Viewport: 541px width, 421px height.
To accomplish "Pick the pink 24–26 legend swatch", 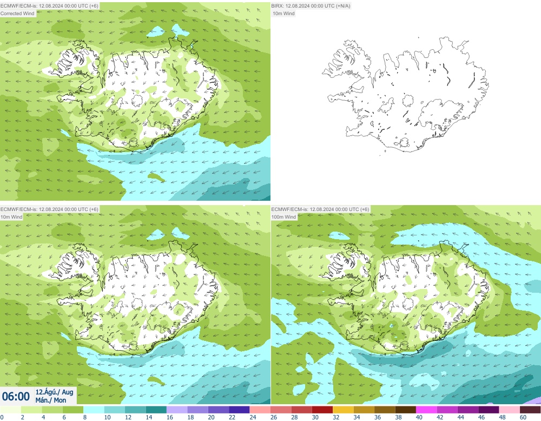I will pyautogui.click(x=260, y=410).
